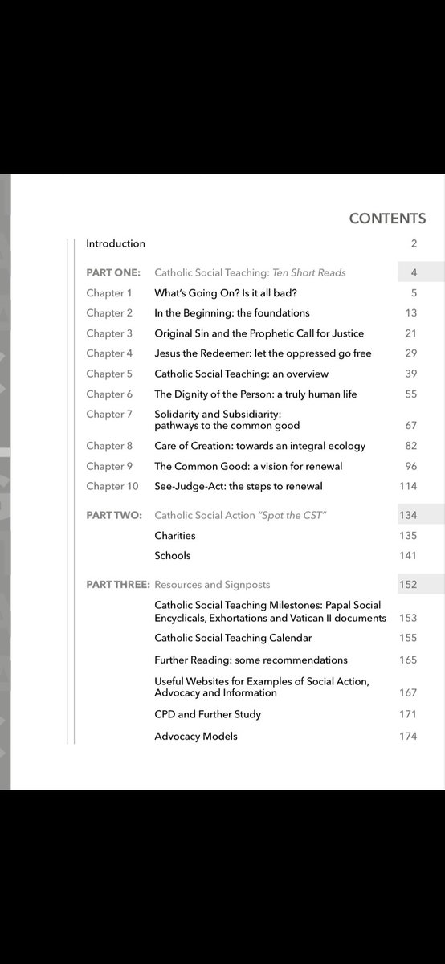Open Useful Websites for Examples entry
Viewport: 445px width, 964px height.
(x=262, y=687)
